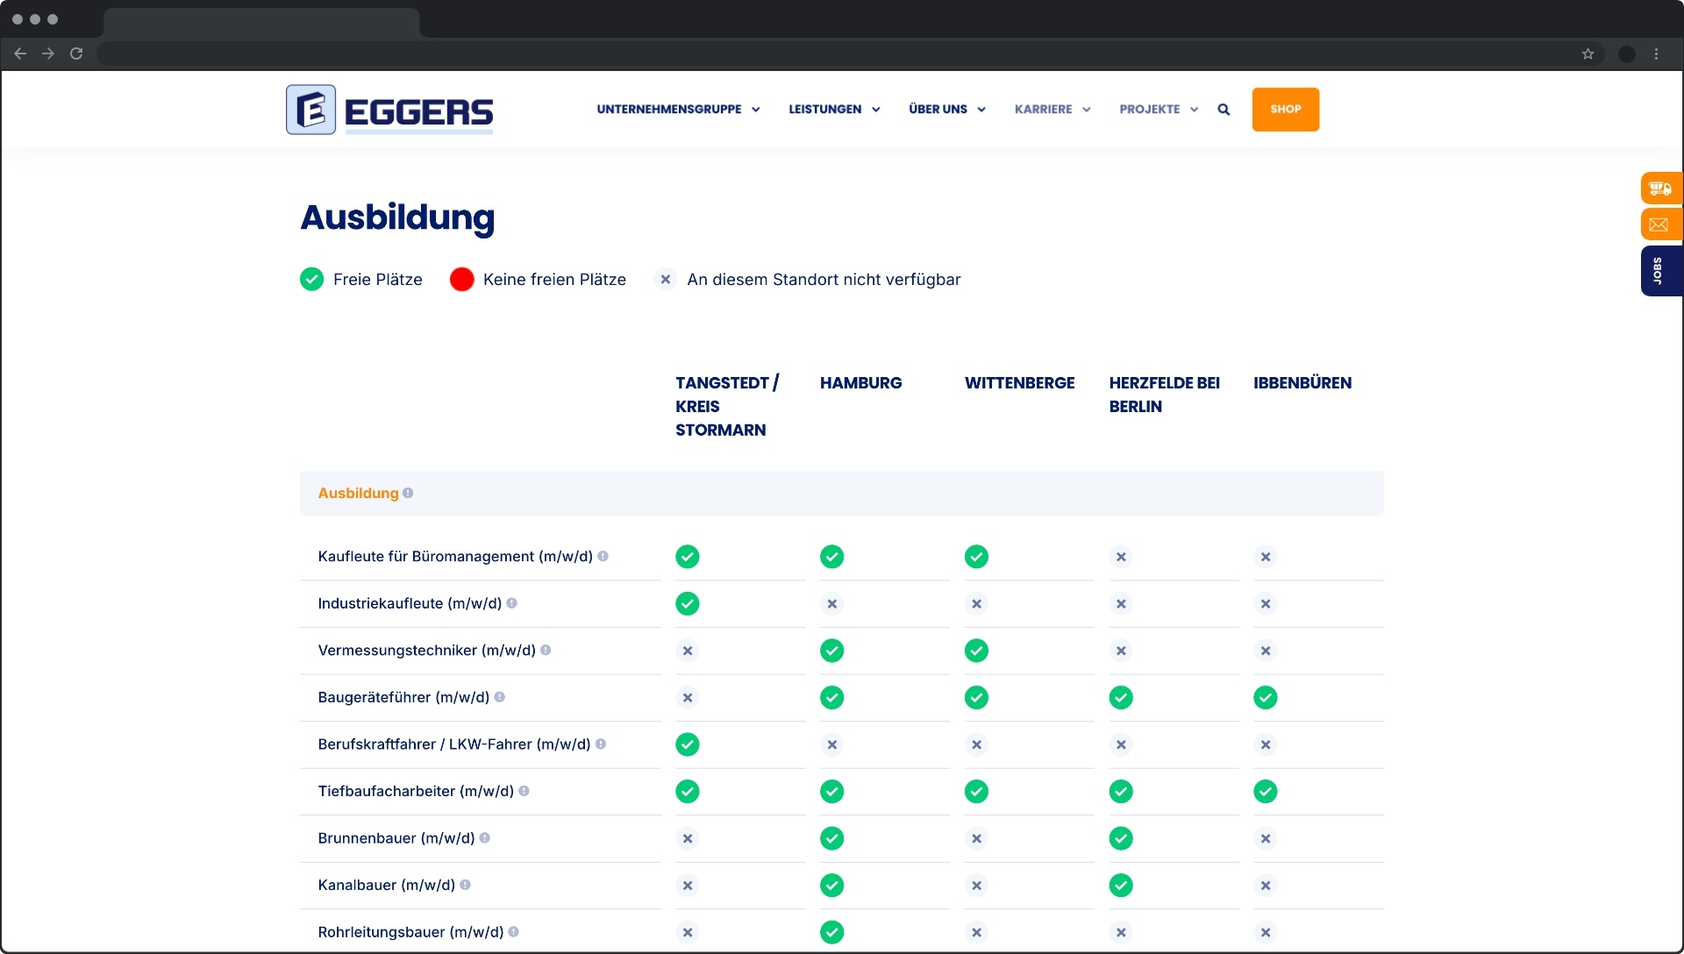Click the green check for Tiefbaufacharbeiter under Ibbenbüren
This screenshot has height=954, width=1684.
coord(1265,791)
